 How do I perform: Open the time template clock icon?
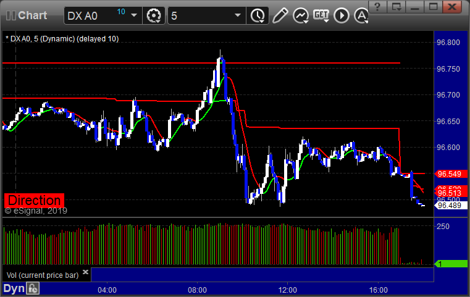click(x=258, y=15)
